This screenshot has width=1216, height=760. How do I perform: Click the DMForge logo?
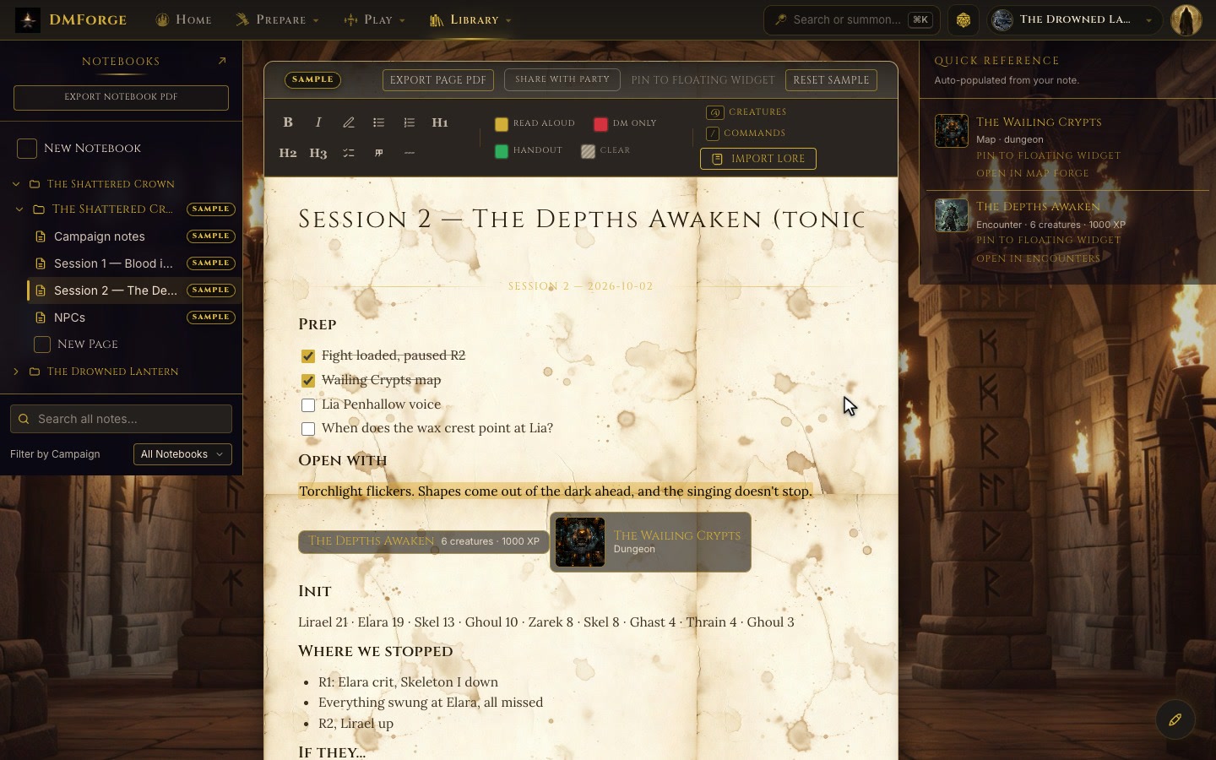click(x=72, y=19)
